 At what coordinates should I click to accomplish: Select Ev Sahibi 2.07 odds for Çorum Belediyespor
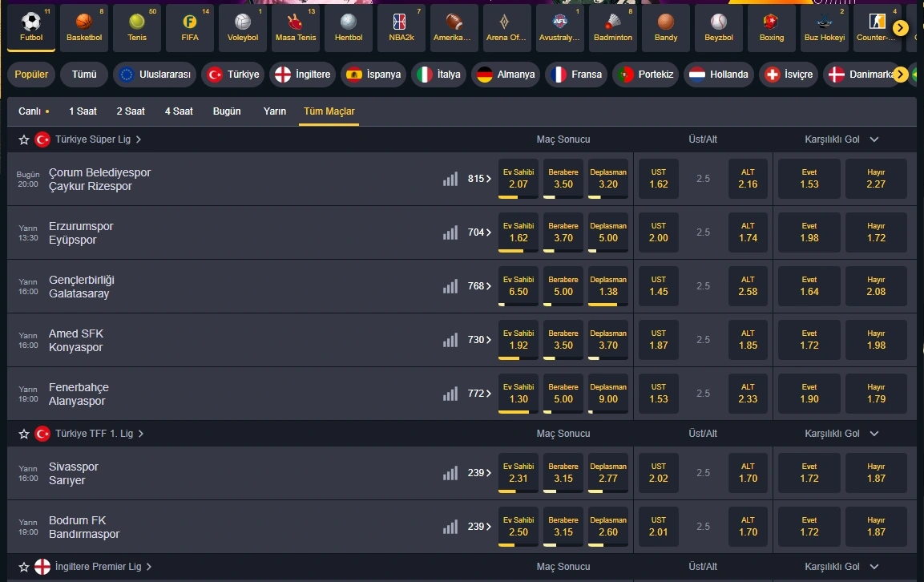click(518, 179)
